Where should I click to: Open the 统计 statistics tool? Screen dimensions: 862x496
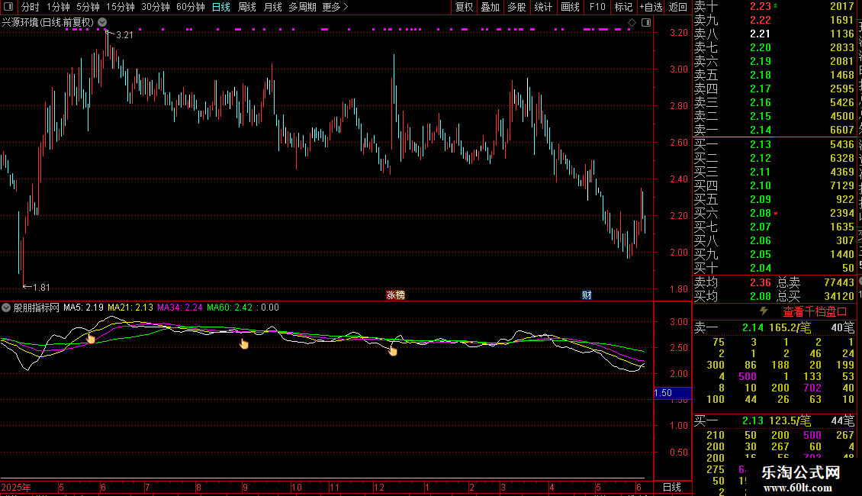[x=543, y=7]
